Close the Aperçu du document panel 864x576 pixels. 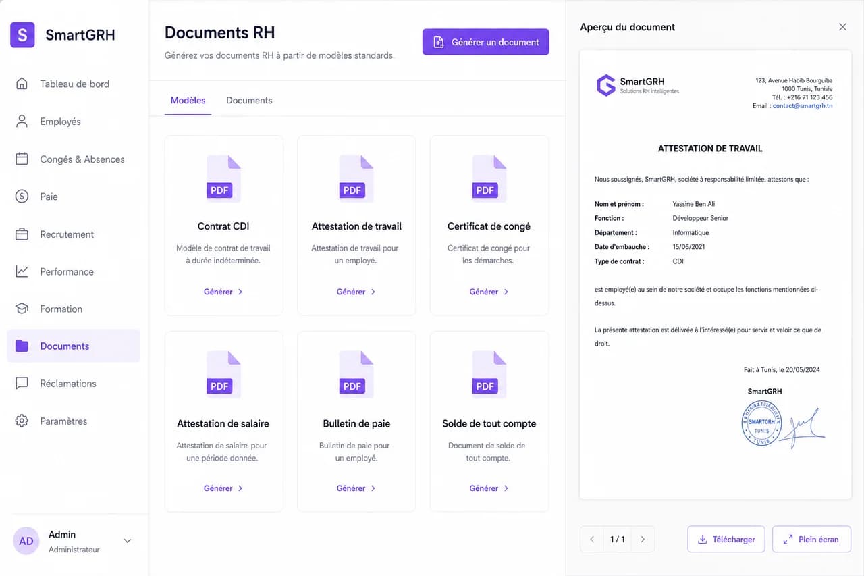[842, 27]
